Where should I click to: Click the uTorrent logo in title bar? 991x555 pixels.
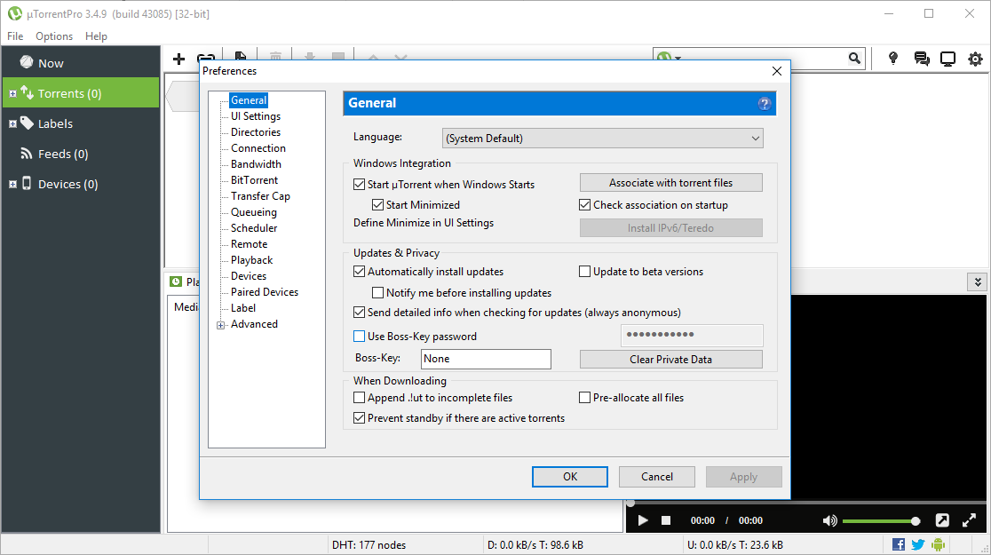coord(14,13)
